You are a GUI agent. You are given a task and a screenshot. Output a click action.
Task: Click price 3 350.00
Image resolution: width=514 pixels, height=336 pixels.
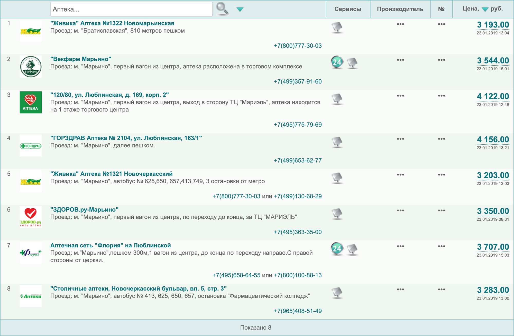tap(493, 211)
